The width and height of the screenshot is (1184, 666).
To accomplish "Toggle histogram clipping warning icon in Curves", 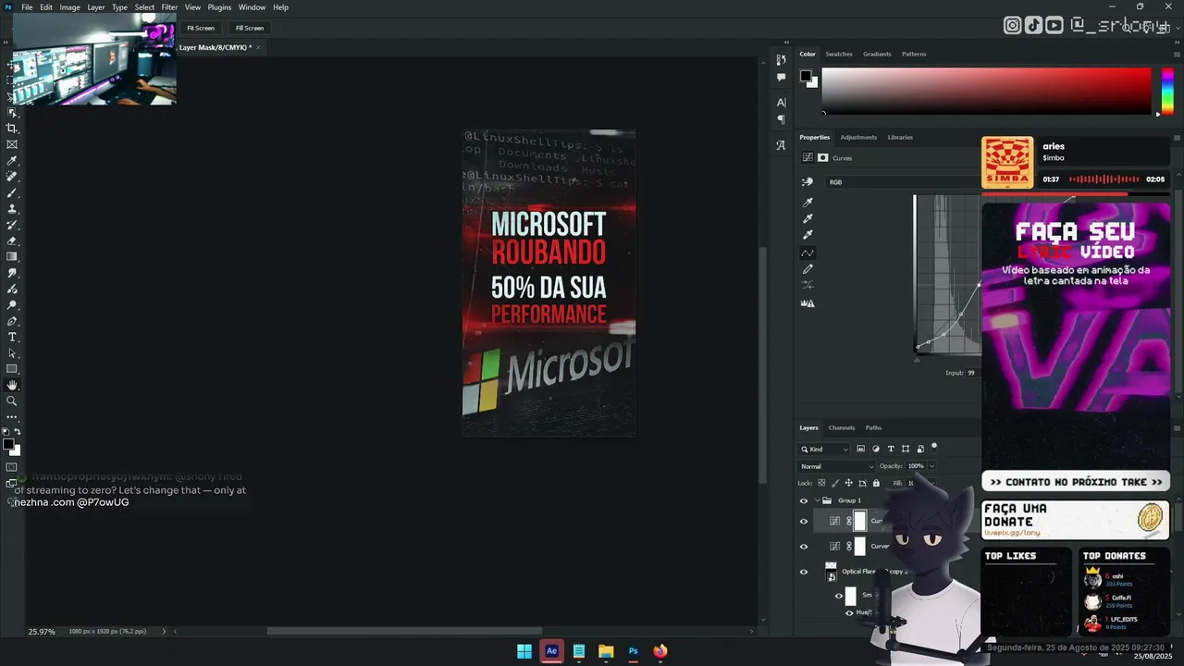I will [808, 303].
